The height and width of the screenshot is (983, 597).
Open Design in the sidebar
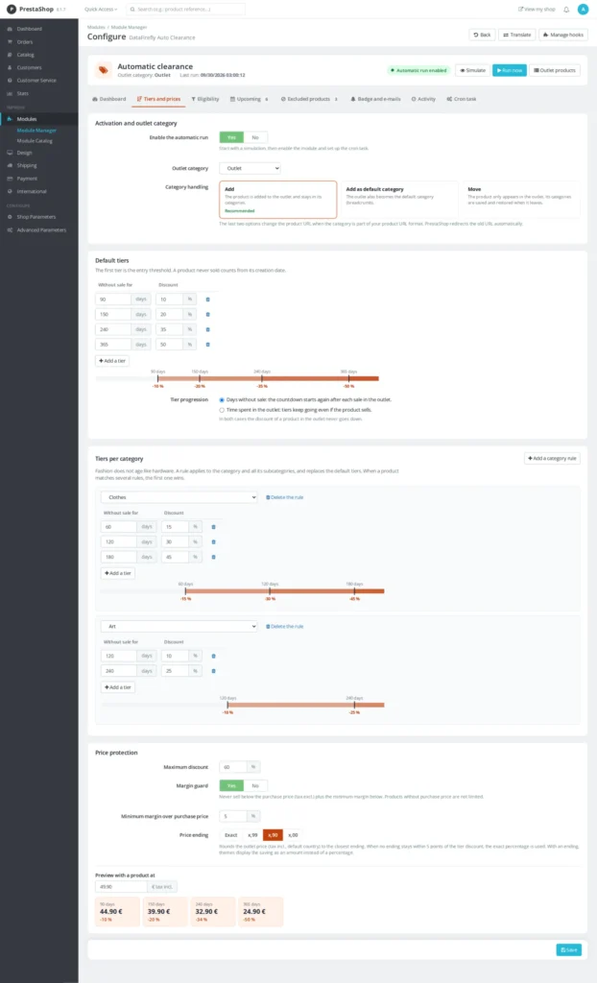24,153
